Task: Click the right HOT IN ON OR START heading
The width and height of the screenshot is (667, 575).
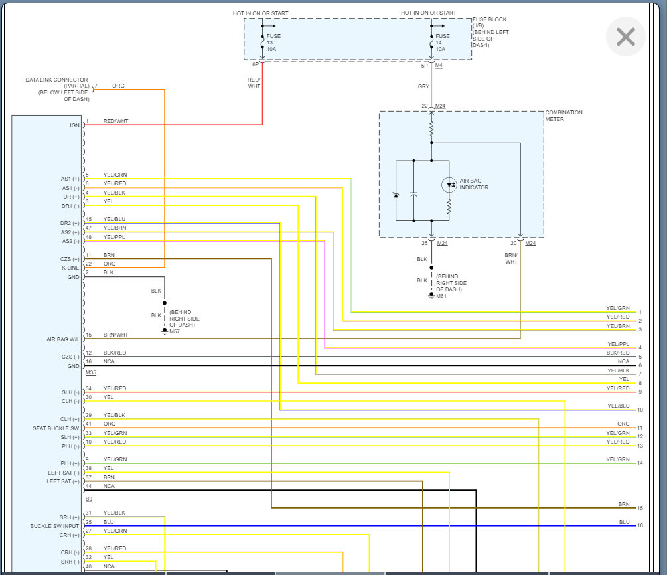Action: pyautogui.click(x=428, y=13)
